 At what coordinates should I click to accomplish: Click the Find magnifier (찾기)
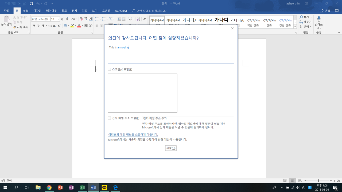[304, 17]
